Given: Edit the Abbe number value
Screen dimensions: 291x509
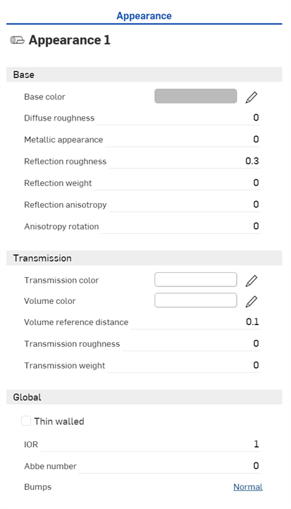Looking at the screenshot, I should [169, 466].
